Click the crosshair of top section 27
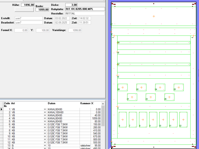 154,16
